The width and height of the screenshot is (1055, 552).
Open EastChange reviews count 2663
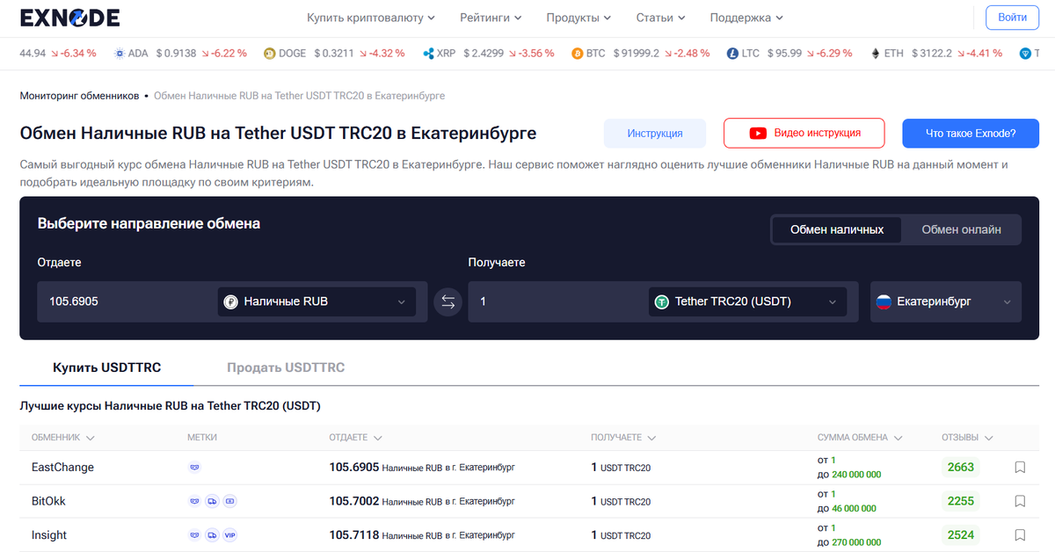click(x=961, y=468)
